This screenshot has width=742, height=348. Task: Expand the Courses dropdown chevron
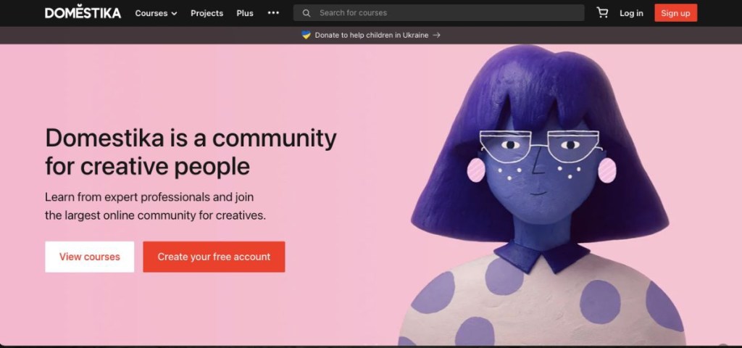tap(174, 14)
